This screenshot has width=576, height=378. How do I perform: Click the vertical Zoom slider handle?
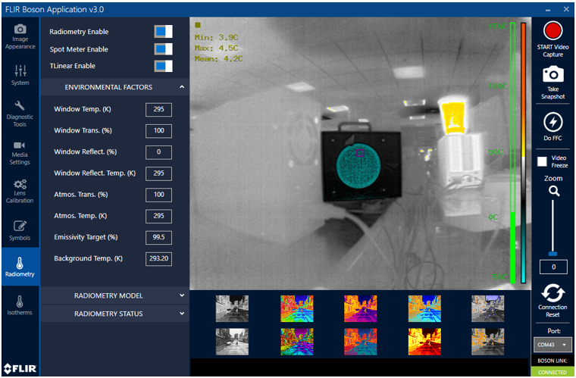point(553,254)
